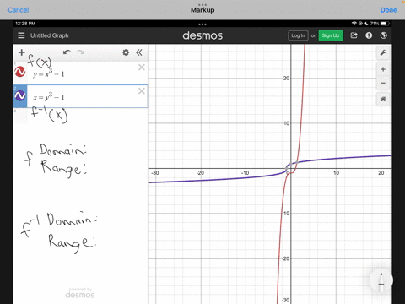Image resolution: width=405 pixels, height=304 pixels.
Task: Rename the Untitled Graph title
Action: pyautogui.click(x=50, y=35)
